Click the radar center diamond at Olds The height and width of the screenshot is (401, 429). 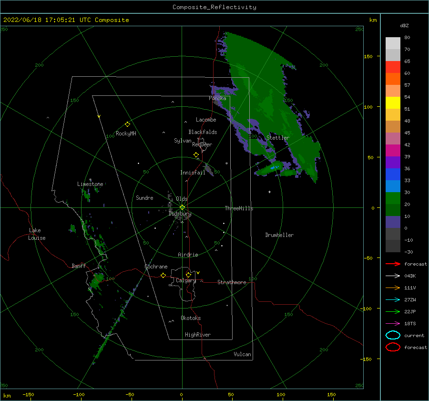tap(182, 207)
